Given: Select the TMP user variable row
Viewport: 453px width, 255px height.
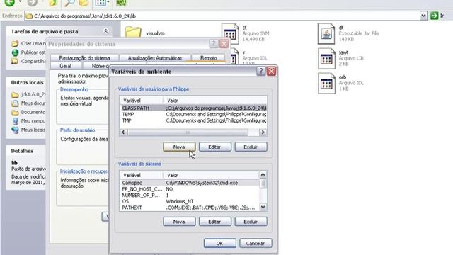Looking at the screenshot, I should (x=193, y=120).
